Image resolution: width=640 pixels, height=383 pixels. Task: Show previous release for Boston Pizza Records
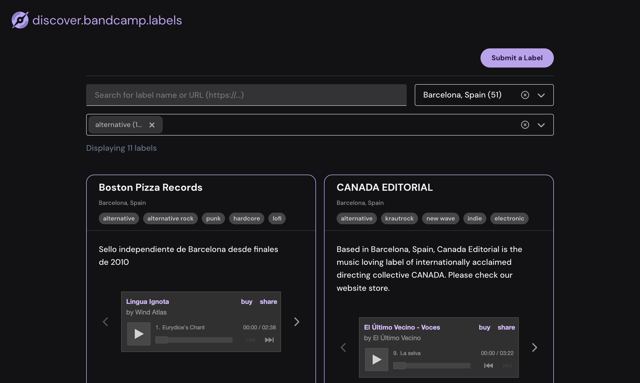click(x=105, y=322)
